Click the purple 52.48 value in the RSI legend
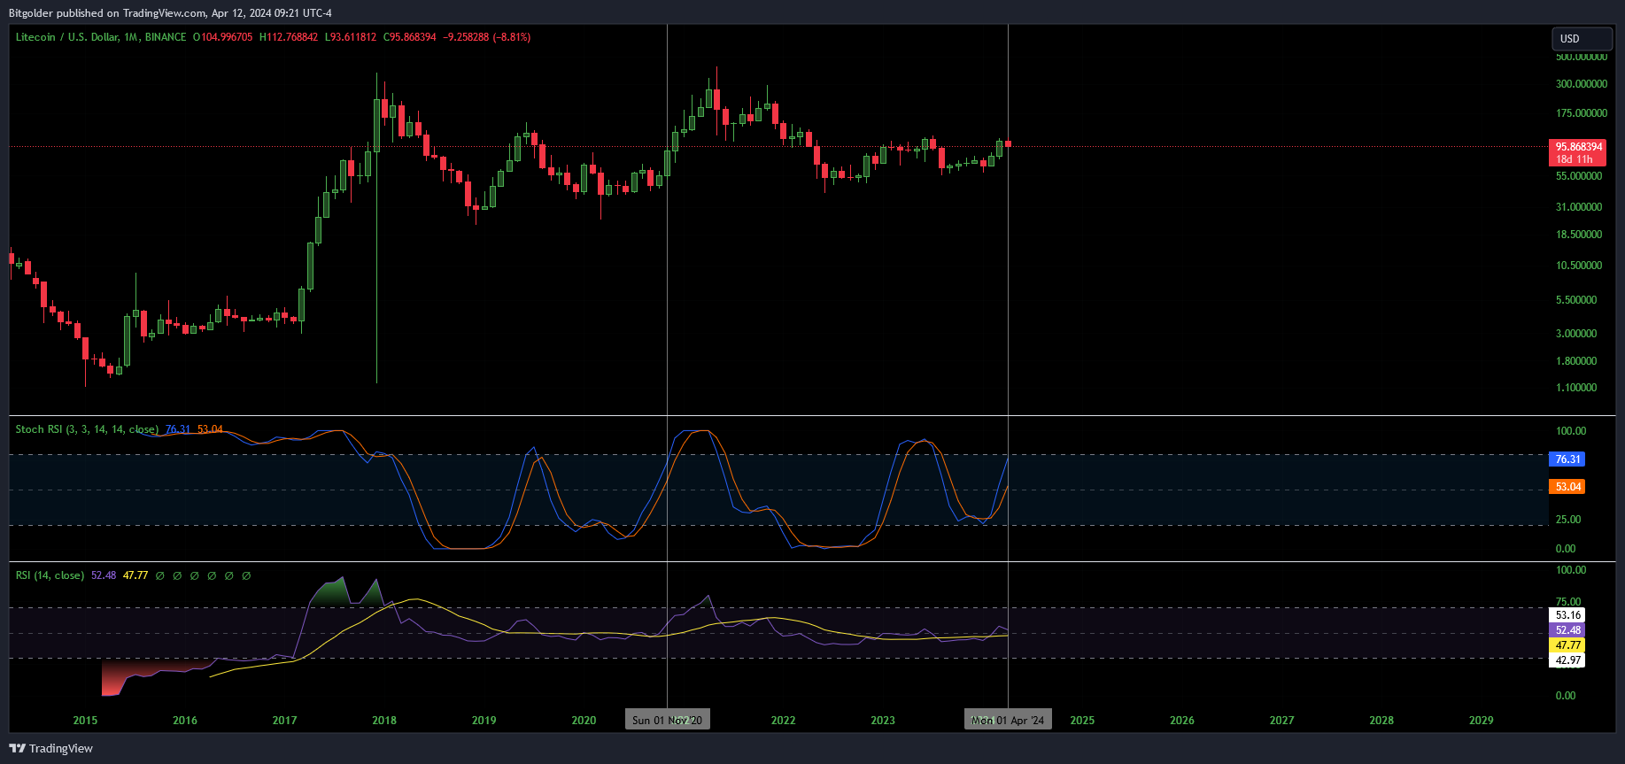This screenshot has height=764, width=1625. (x=104, y=575)
